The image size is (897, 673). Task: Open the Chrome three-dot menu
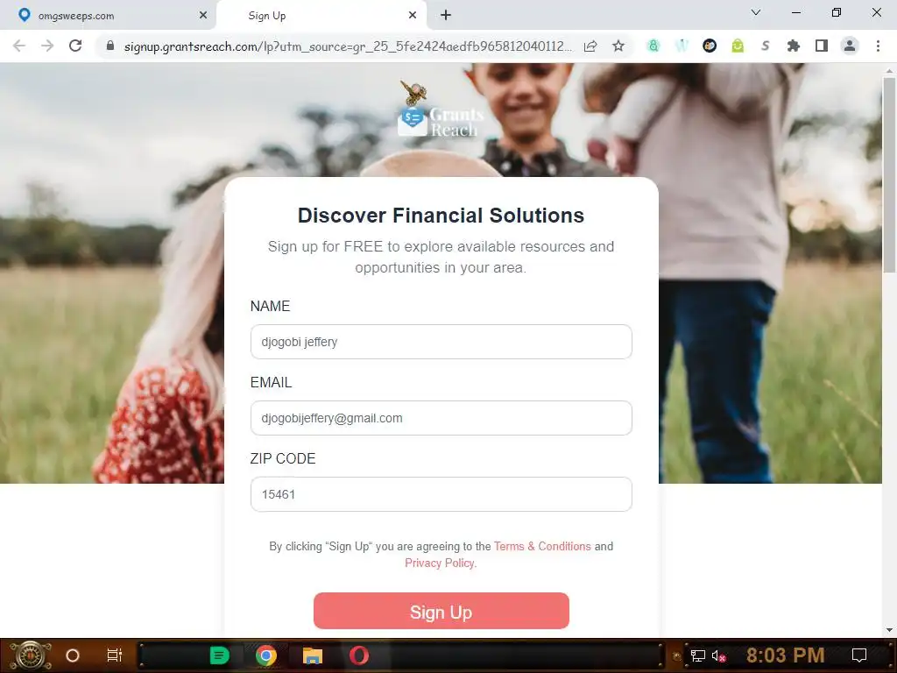[878, 46]
